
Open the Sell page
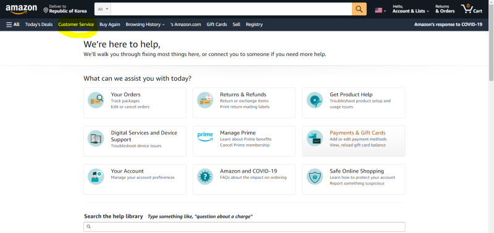[x=237, y=25]
